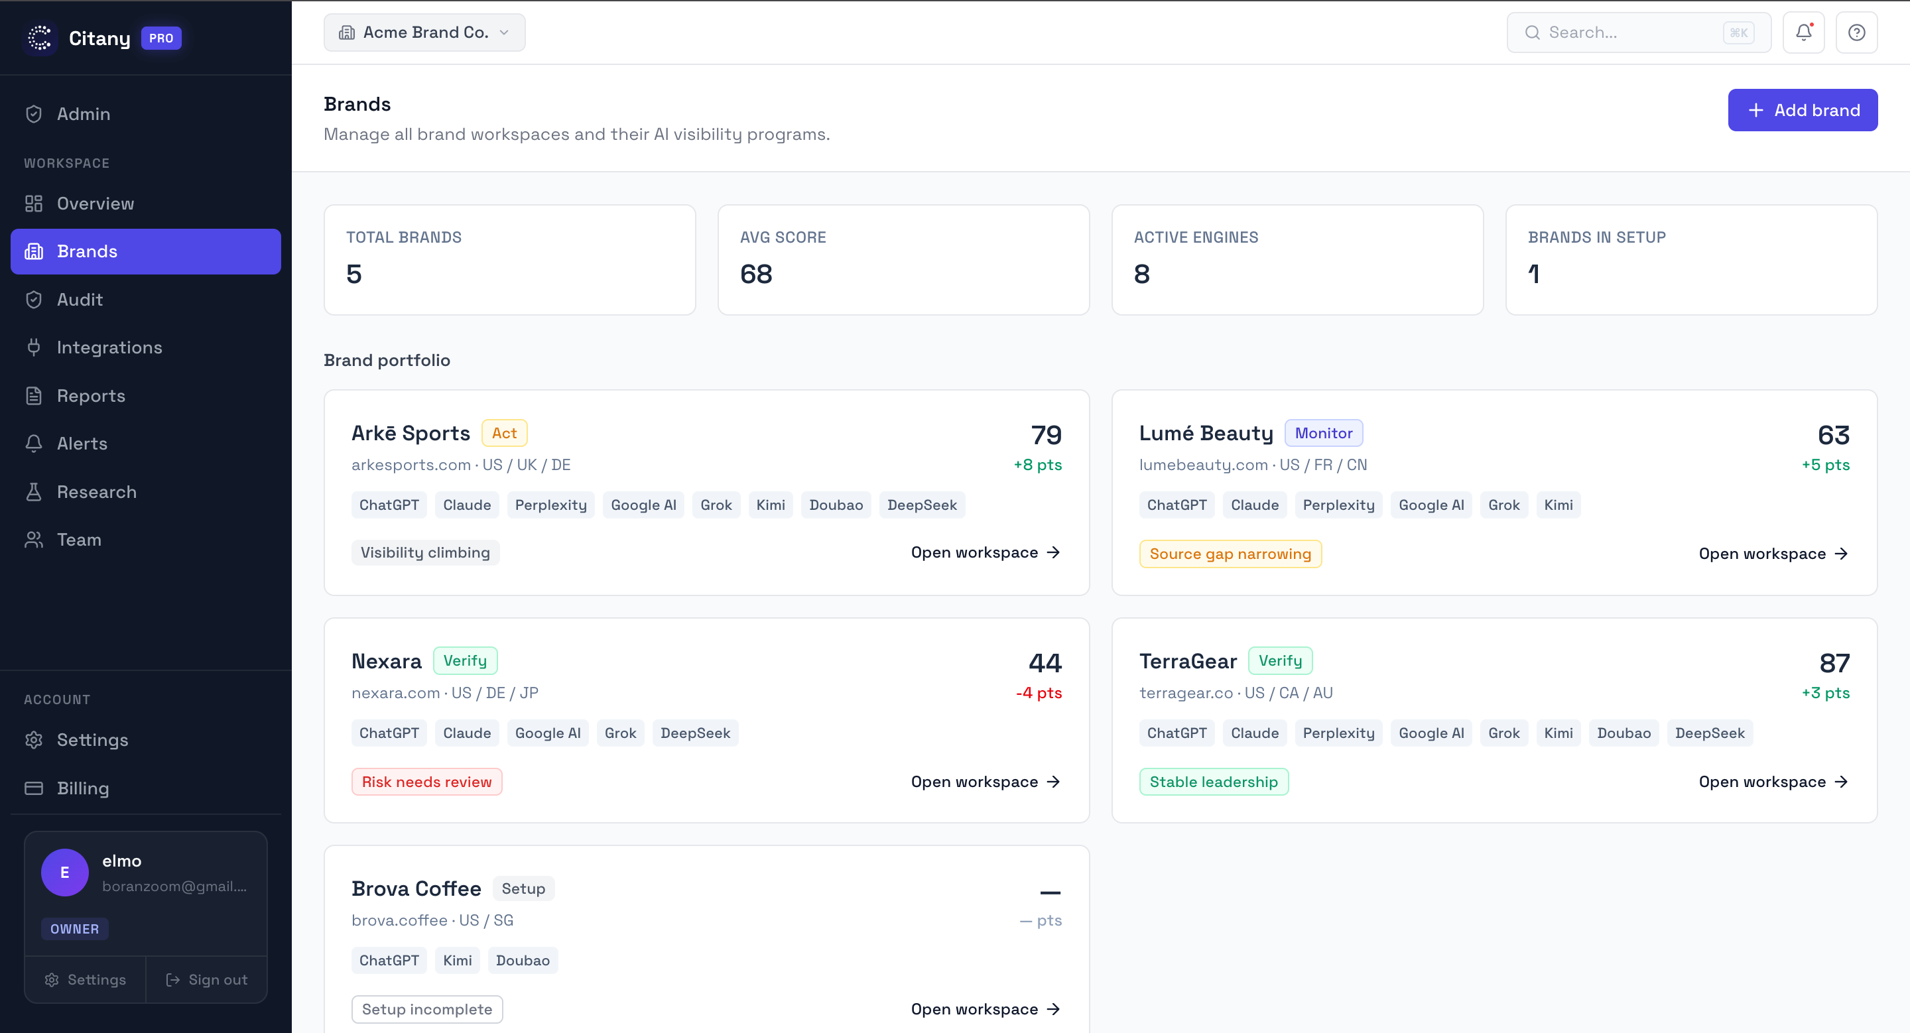
Task: Click the Act status badge on Arkē Sports
Action: pos(504,432)
